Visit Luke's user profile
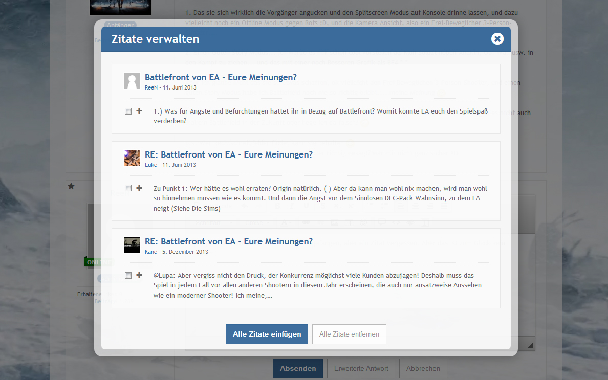This screenshot has width=608, height=380. 151,165
